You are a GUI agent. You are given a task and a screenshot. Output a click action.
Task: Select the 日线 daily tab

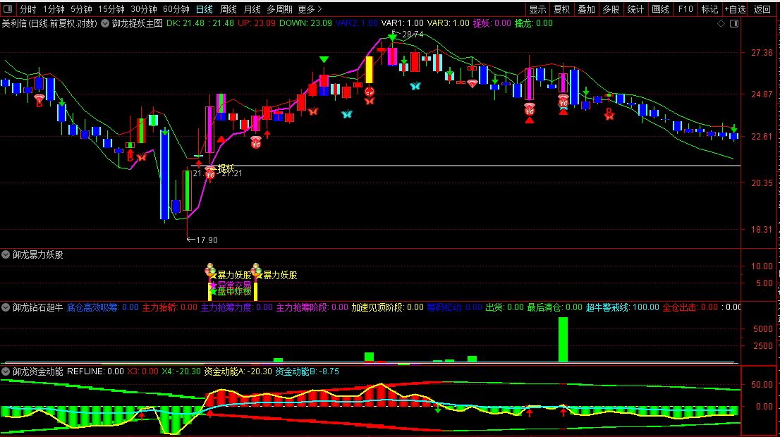point(204,9)
